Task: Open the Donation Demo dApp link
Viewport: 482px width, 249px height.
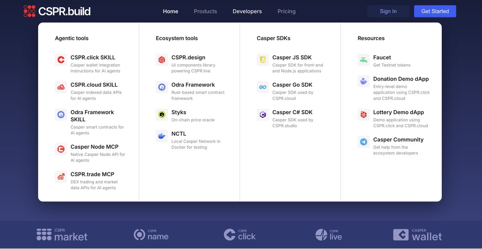Action: [401, 79]
